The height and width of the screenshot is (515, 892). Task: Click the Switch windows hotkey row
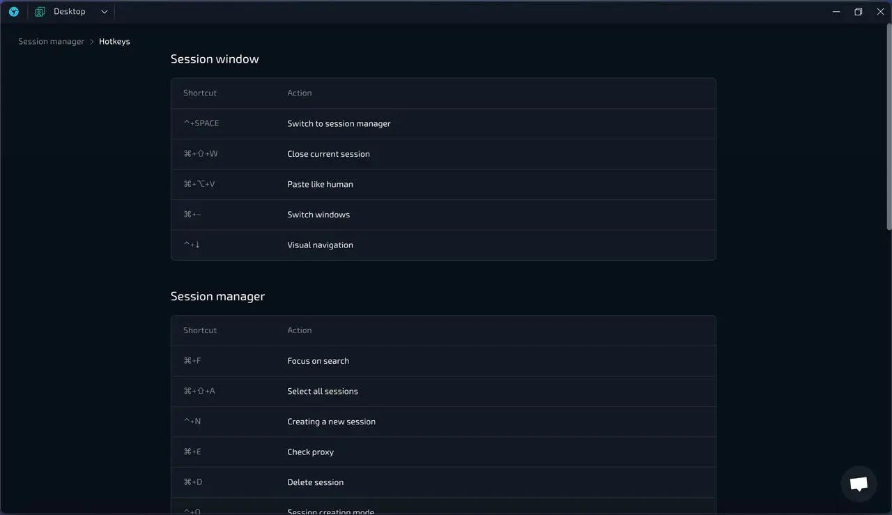tap(443, 215)
